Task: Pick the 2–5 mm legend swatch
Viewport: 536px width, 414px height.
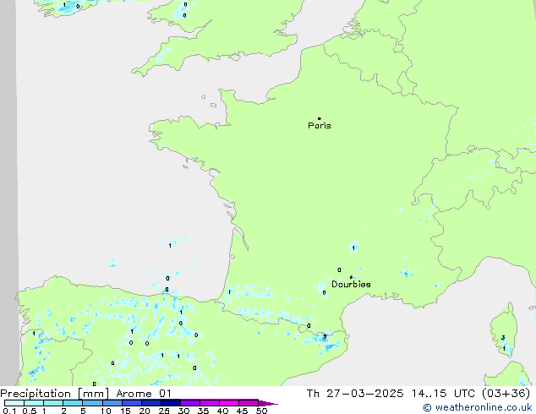Action: click(73, 403)
